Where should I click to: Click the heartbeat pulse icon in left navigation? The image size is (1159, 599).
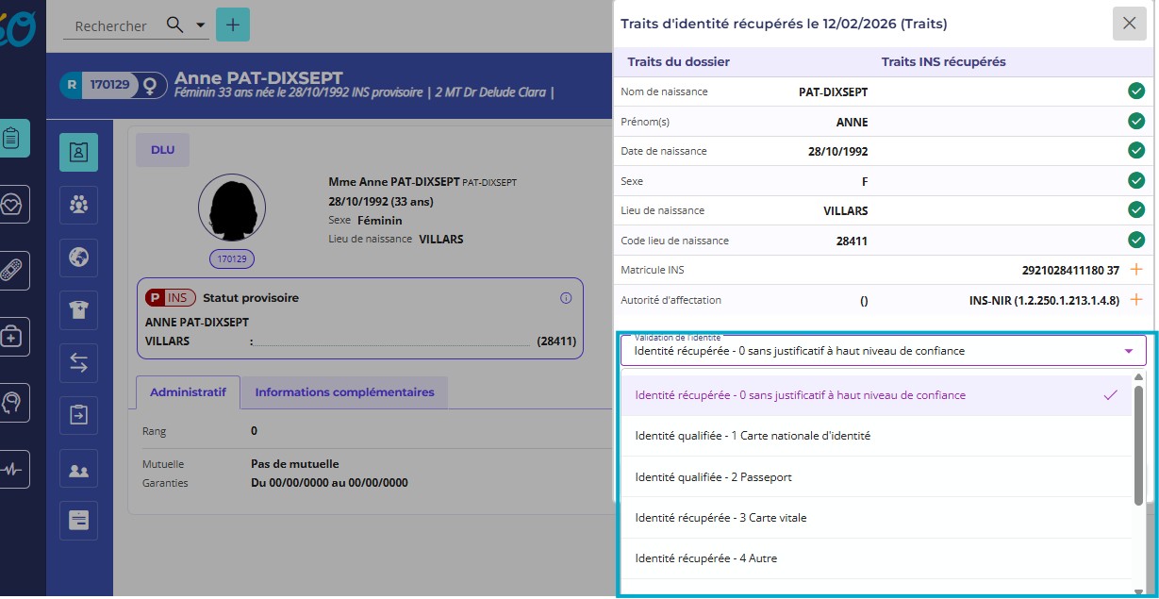[x=13, y=469]
